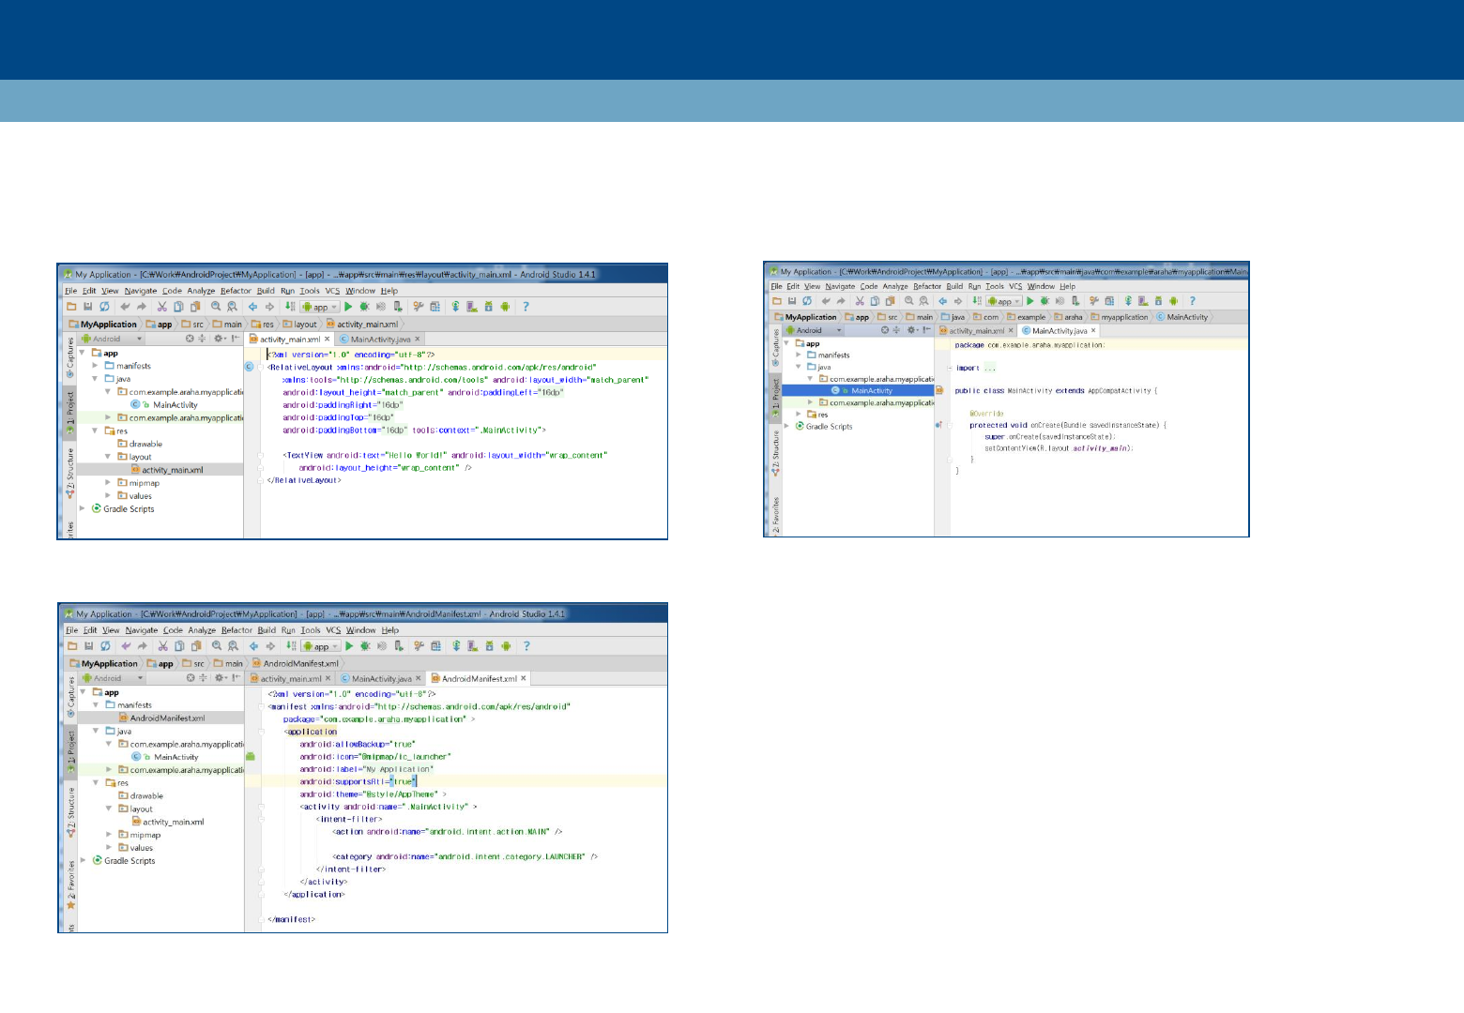Viewport: 1464px width, 1013px height.
Task: Toggle Captures side tab in the top-left window
Action: (69, 358)
